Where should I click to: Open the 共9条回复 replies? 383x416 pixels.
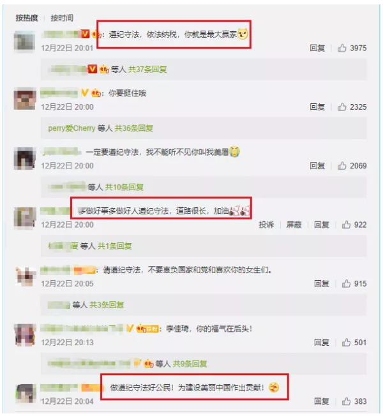point(190,364)
